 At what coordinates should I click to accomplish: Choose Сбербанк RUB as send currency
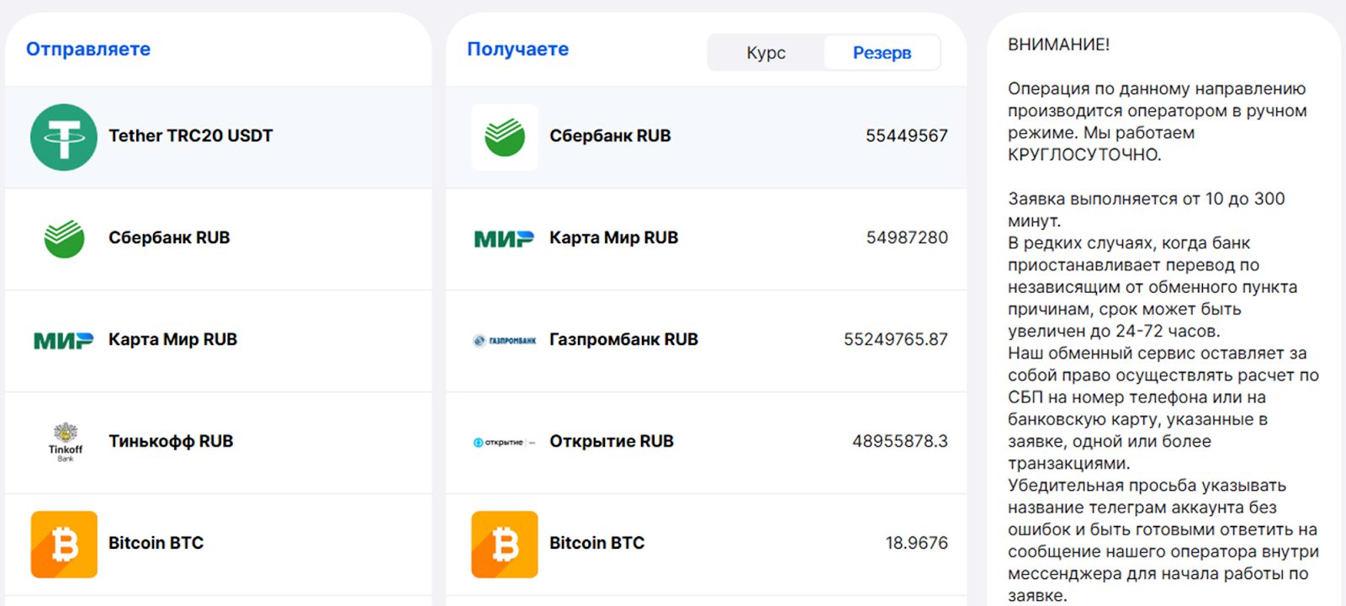(169, 238)
